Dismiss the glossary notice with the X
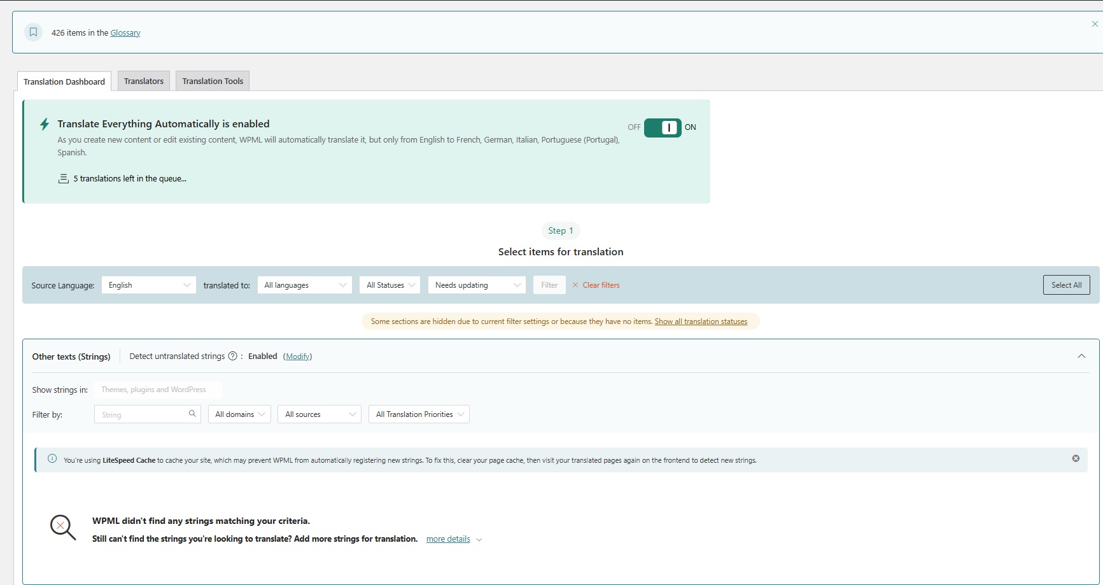1103x585 pixels. click(1095, 24)
